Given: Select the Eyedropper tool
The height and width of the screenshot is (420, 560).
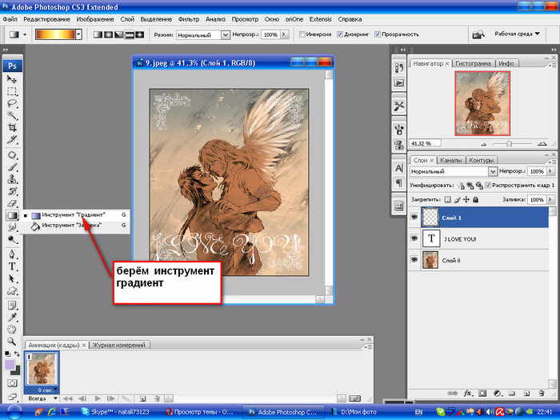Looking at the screenshot, I should tap(12, 317).
